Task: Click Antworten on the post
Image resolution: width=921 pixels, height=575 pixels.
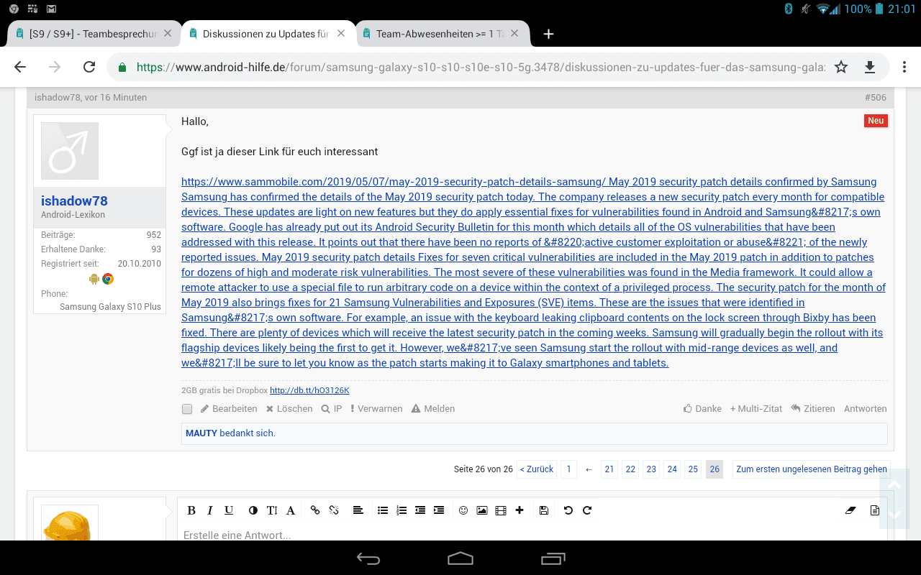Action: point(865,408)
